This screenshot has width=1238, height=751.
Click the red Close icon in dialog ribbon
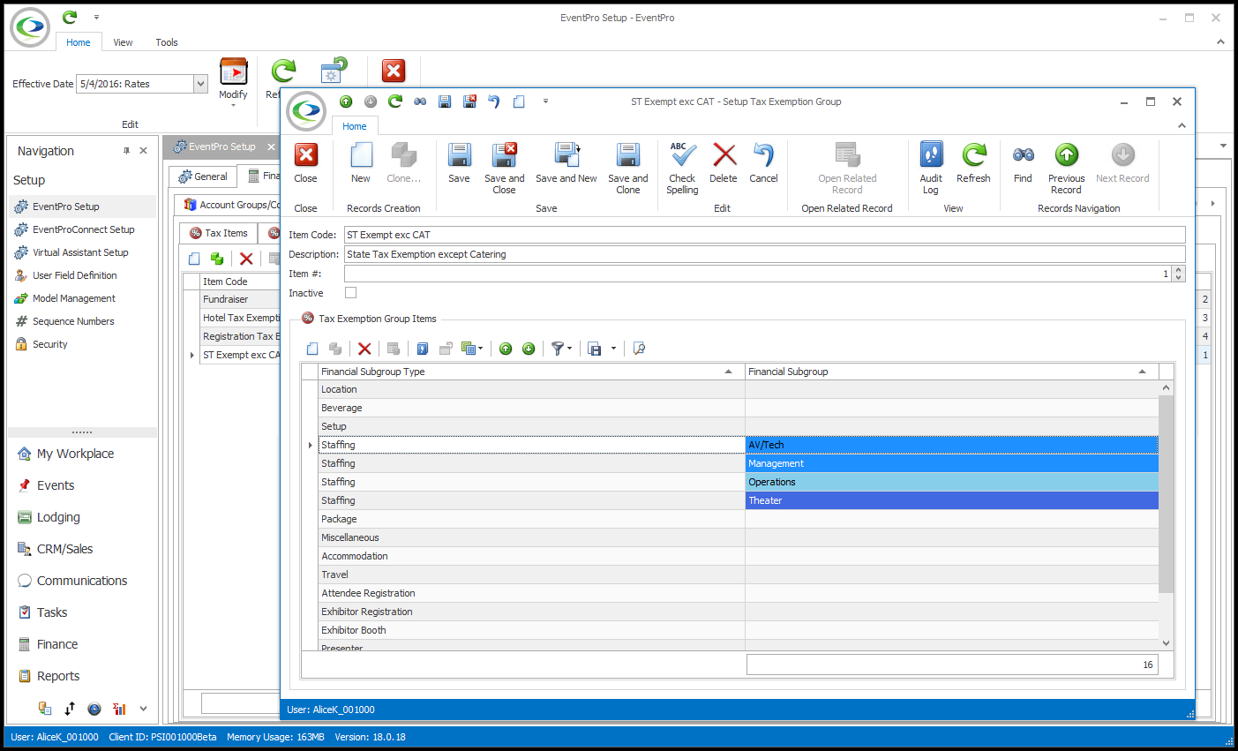305,155
